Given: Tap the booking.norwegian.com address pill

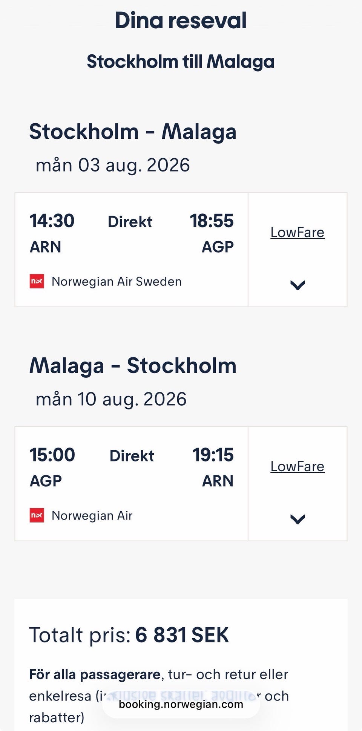Looking at the screenshot, I should click(181, 704).
